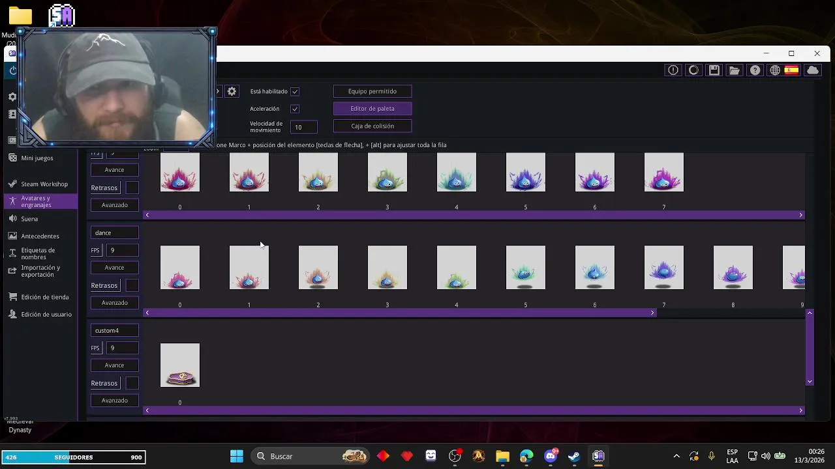Image resolution: width=835 pixels, height=469 pixels.
Task: Open OBS Studio from the taskbar
Action: [455, 456]
